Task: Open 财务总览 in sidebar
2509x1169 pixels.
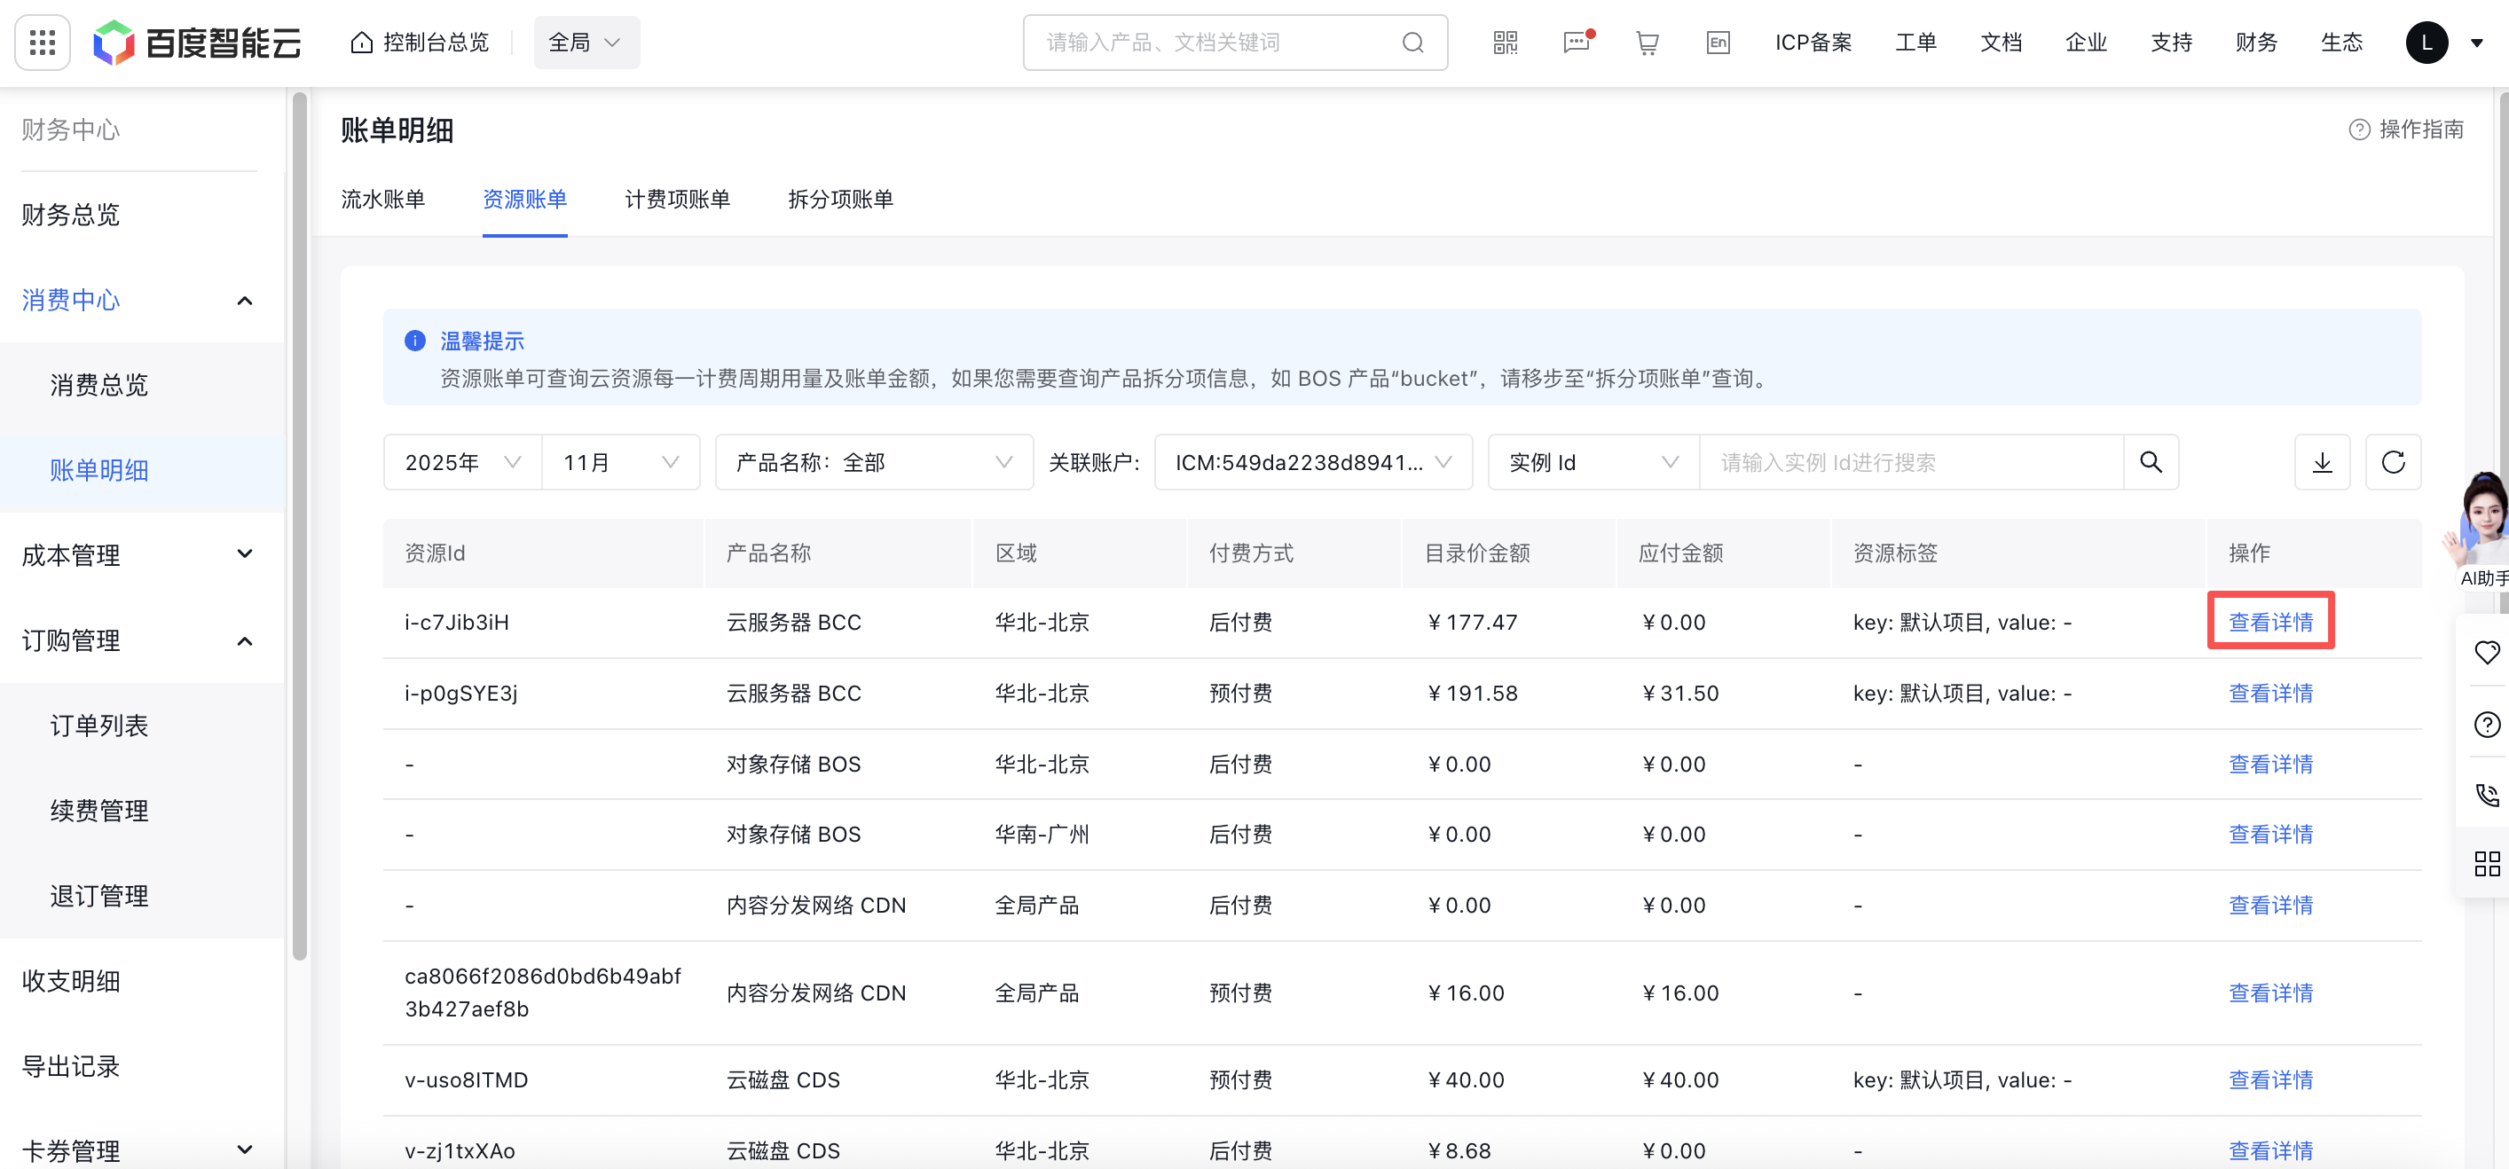Action: [71, 216]
